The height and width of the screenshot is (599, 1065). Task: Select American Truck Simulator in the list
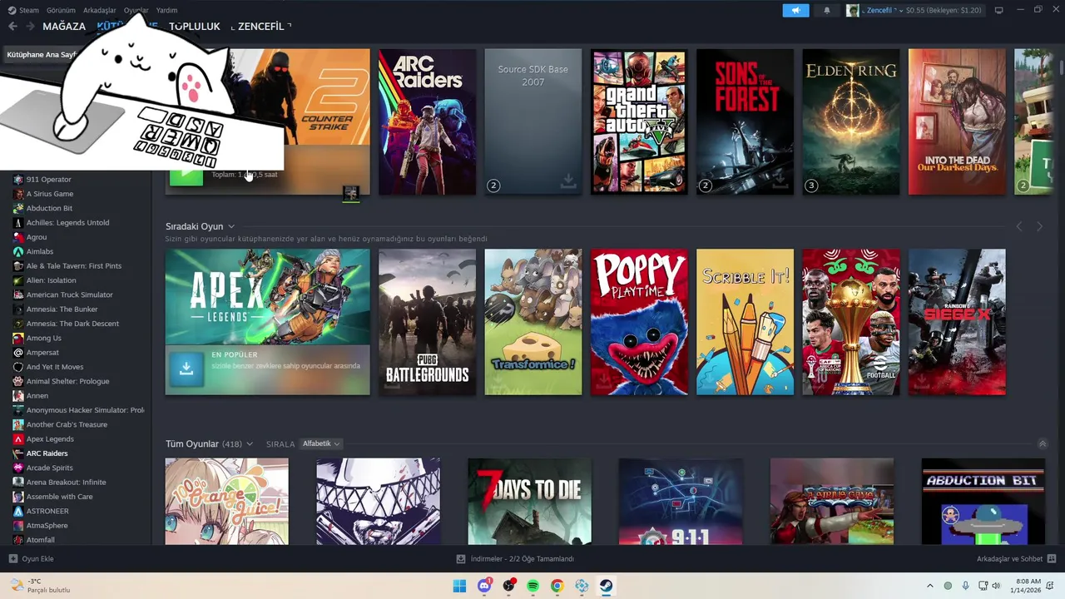pyautogui.click(x=69, y=295)
